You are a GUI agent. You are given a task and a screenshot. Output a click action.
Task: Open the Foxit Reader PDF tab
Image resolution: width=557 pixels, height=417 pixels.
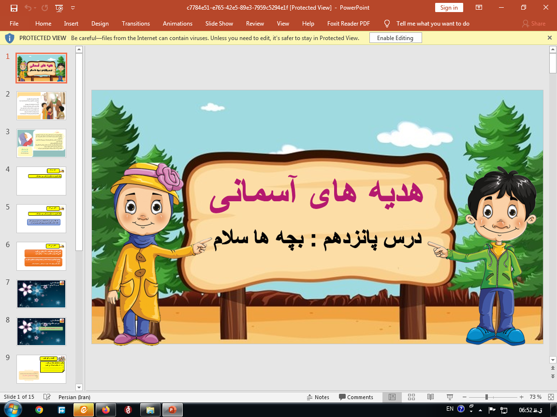coord(349,23)
